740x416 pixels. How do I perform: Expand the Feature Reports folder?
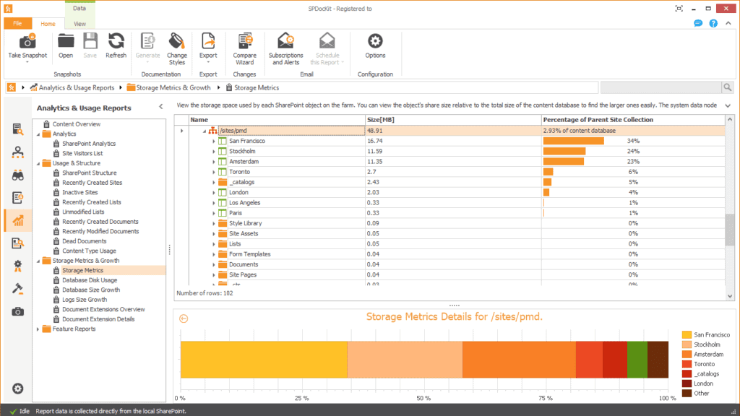(38, 329)
